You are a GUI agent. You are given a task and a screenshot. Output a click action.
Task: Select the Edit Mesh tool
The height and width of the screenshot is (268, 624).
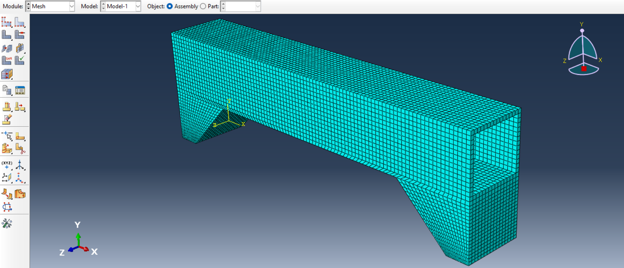pos(20,107)
